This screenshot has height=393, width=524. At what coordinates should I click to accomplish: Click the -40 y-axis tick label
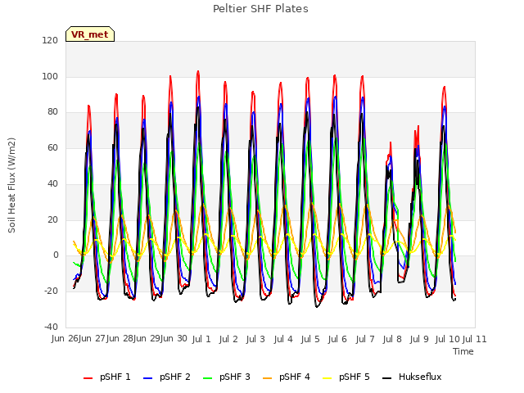51,327
